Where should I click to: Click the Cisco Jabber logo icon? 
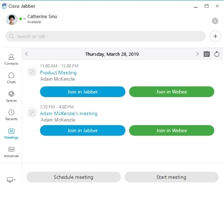[4, 6]
